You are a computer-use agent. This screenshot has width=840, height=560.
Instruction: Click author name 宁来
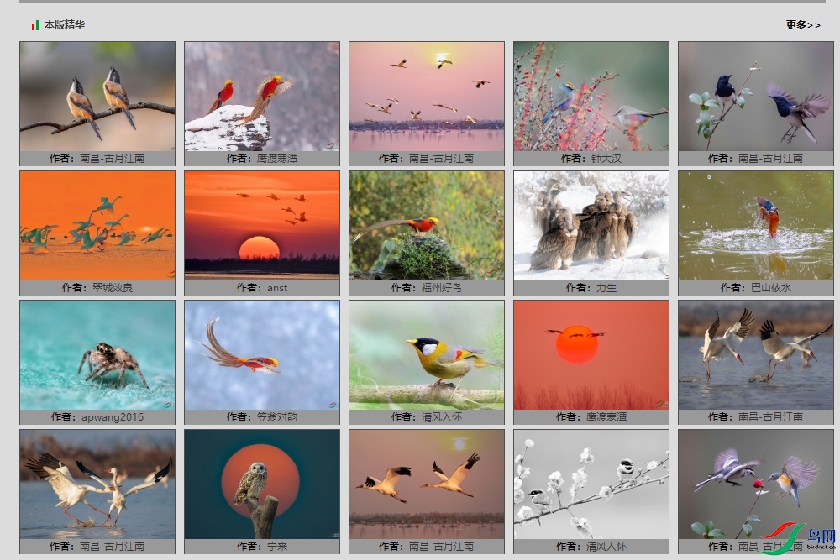click(277, 546)
